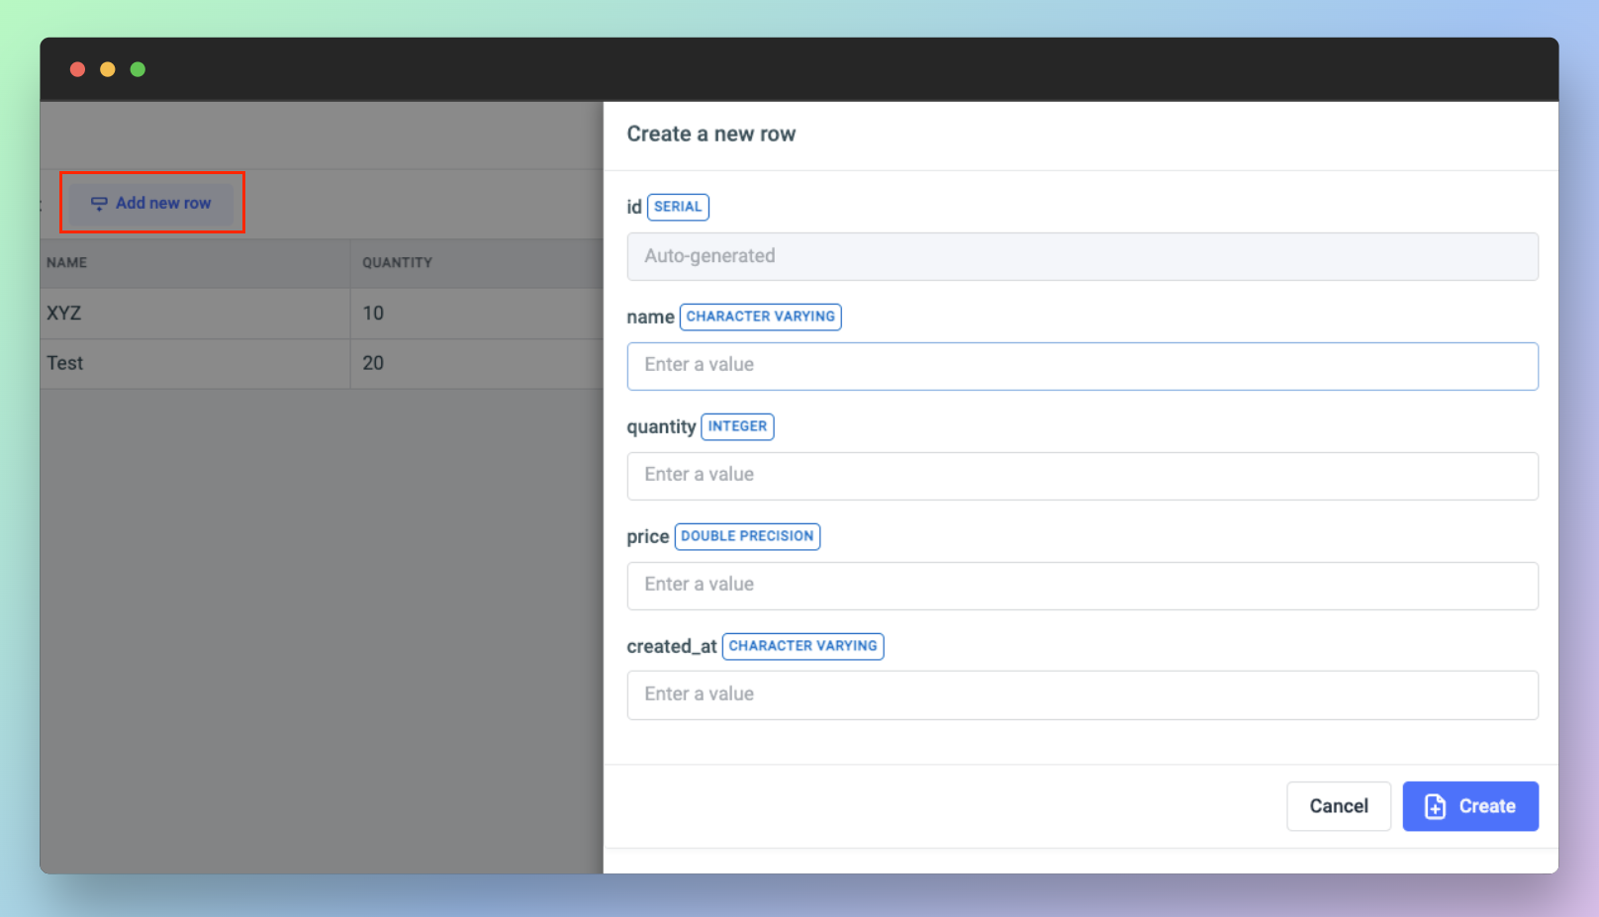Image resolution: width=1599 pixels, height=917 pixels.
Task: Click the Add new row text
Action: click(163, 203)
